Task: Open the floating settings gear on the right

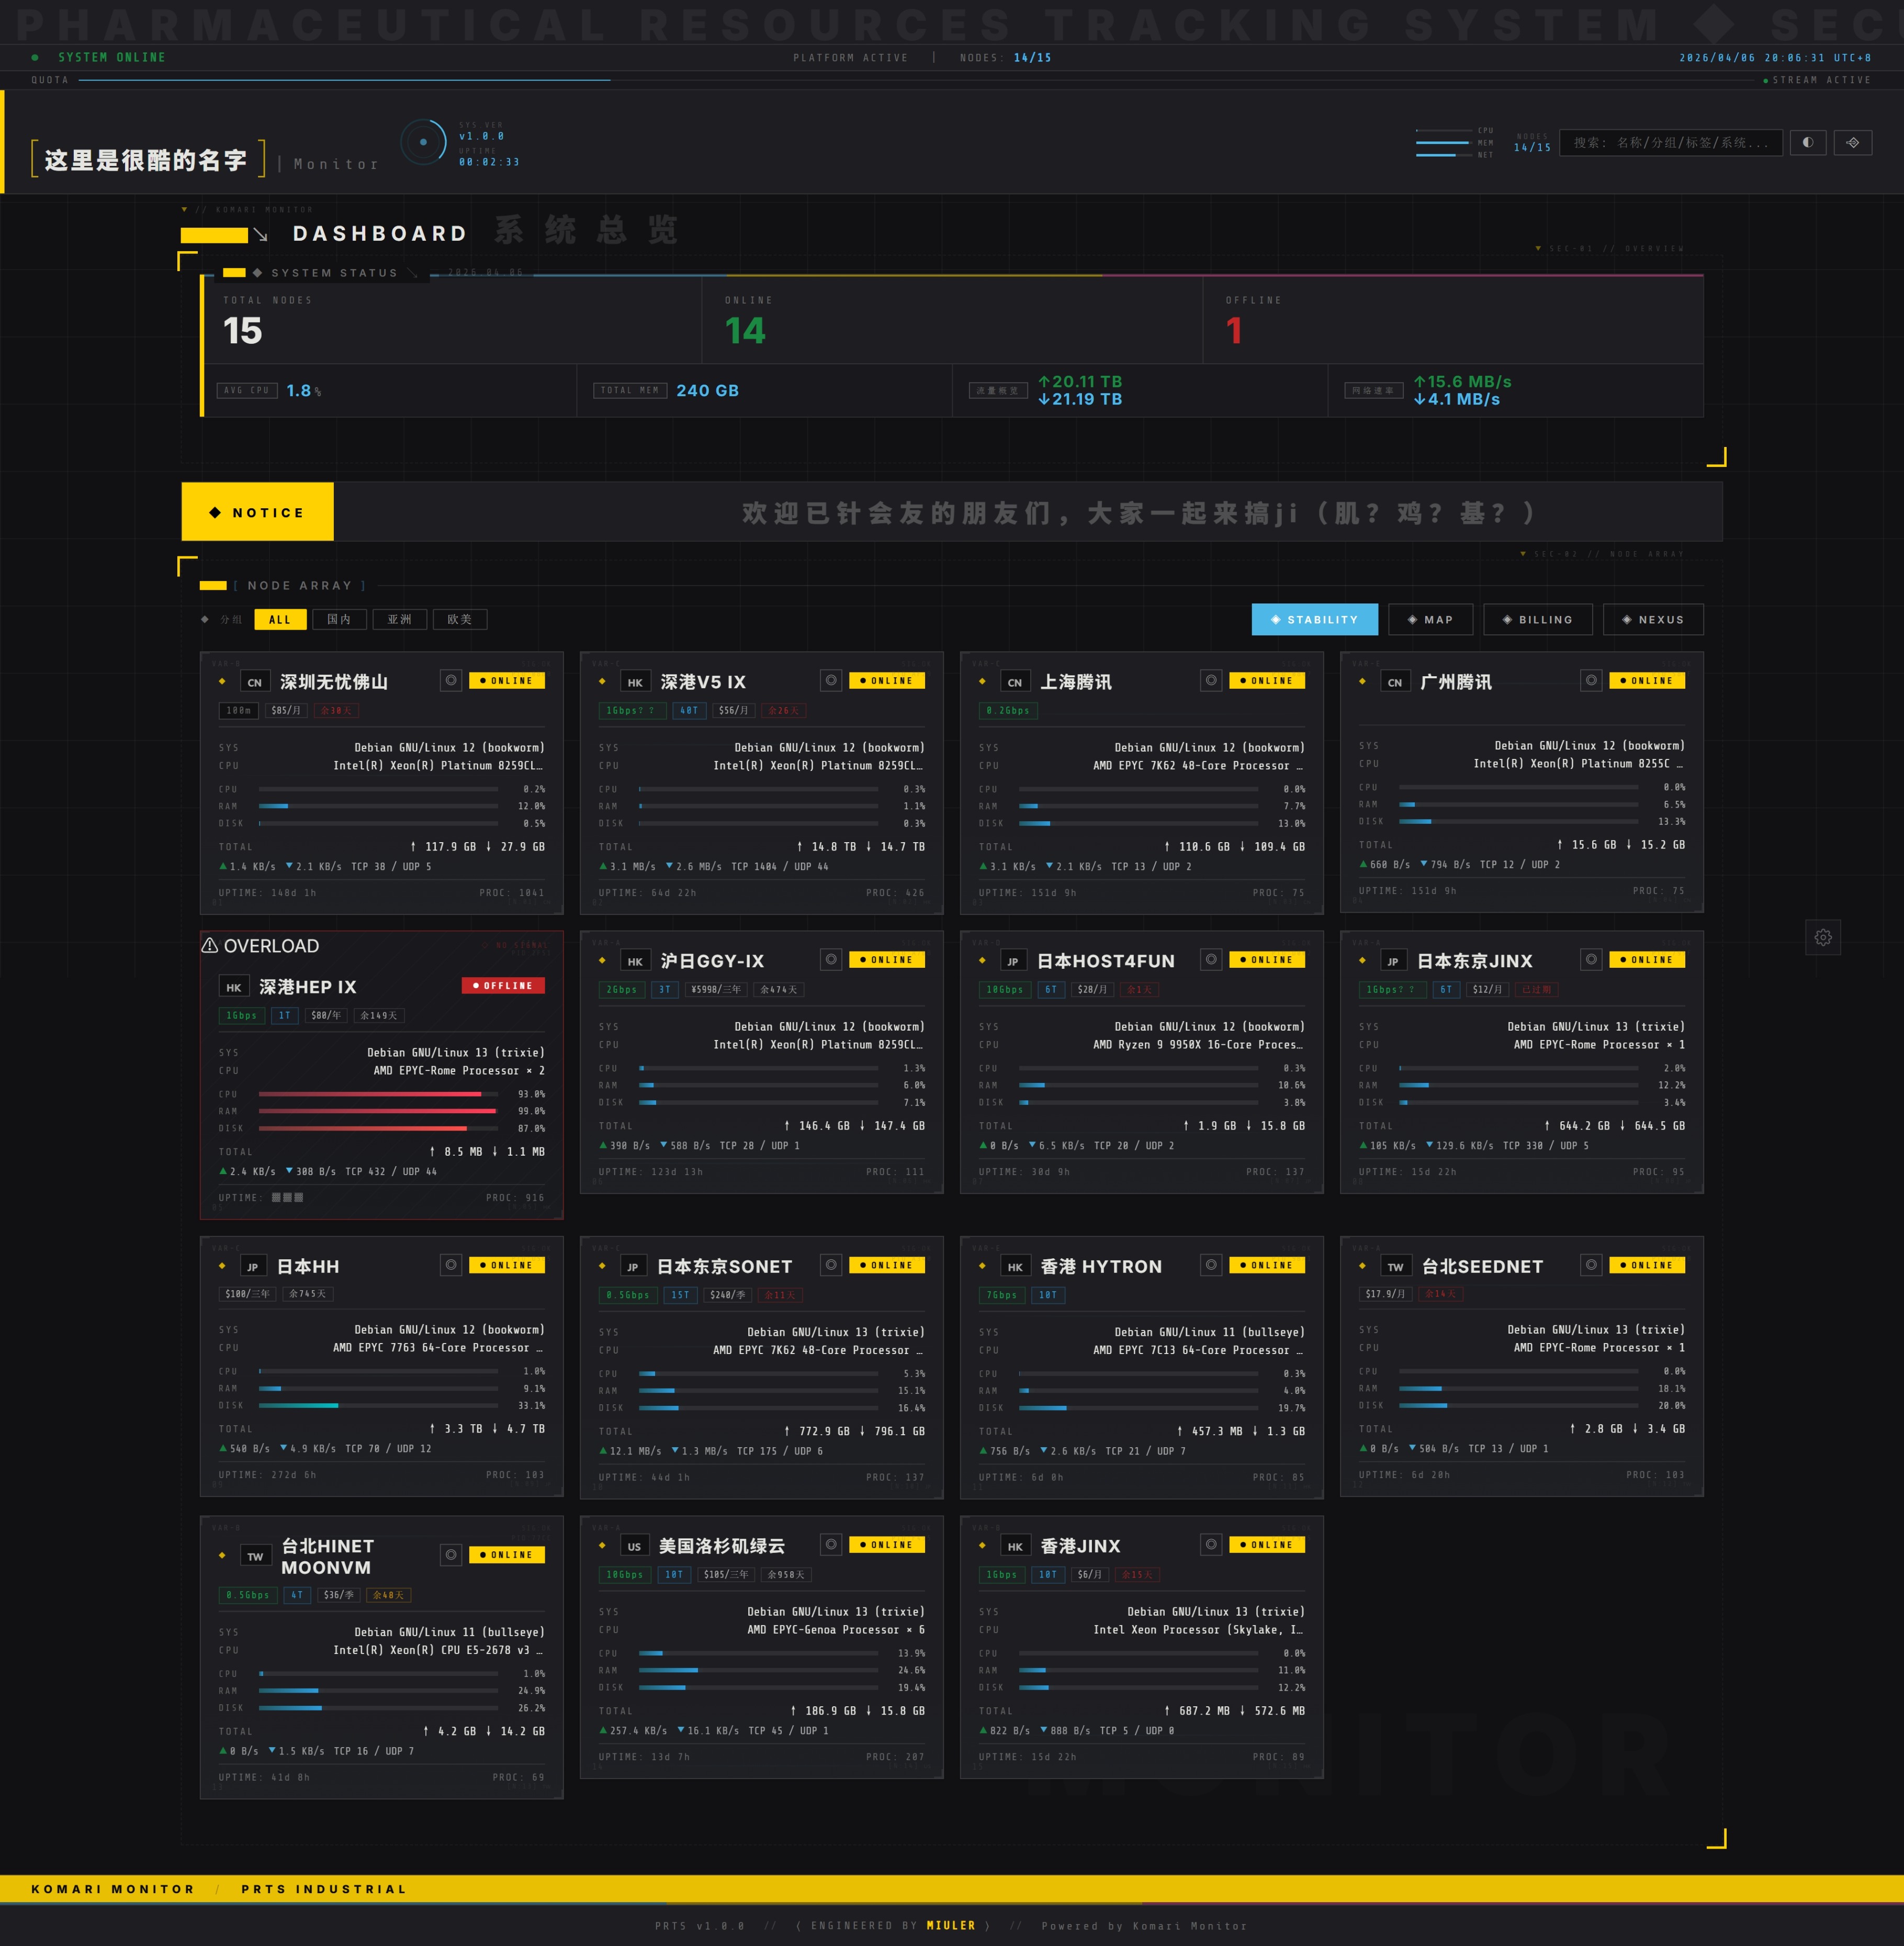Action: 1823,937
